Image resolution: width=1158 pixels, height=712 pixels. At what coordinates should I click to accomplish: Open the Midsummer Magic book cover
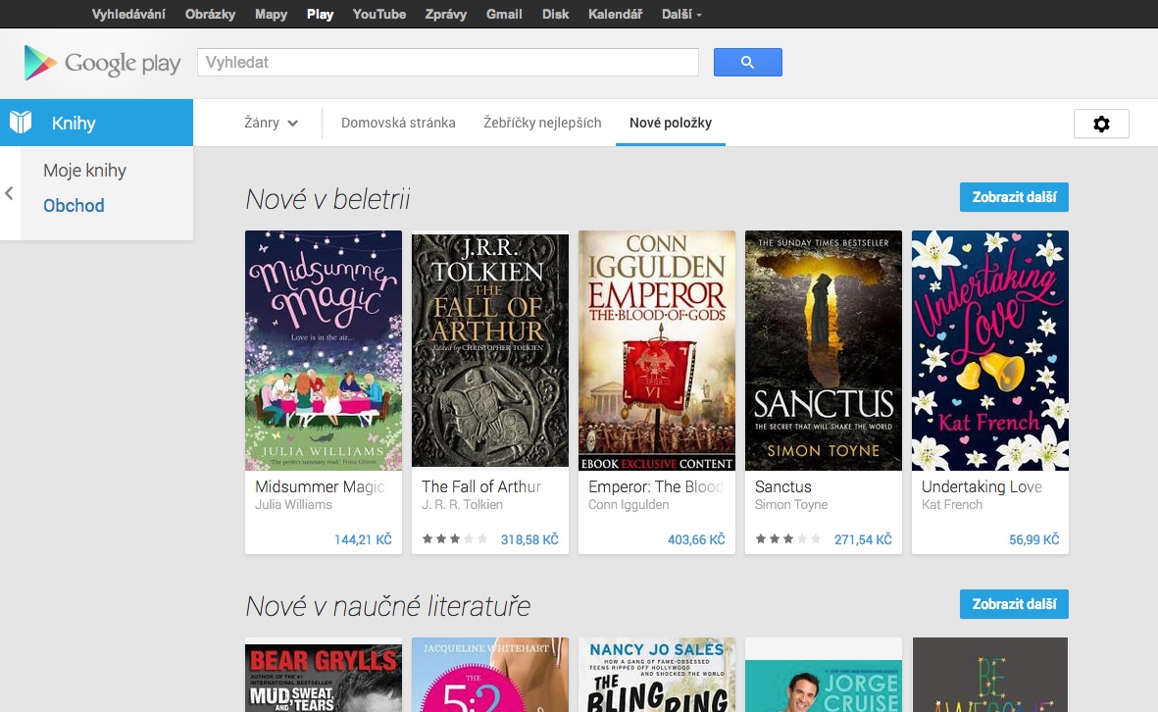324,350
